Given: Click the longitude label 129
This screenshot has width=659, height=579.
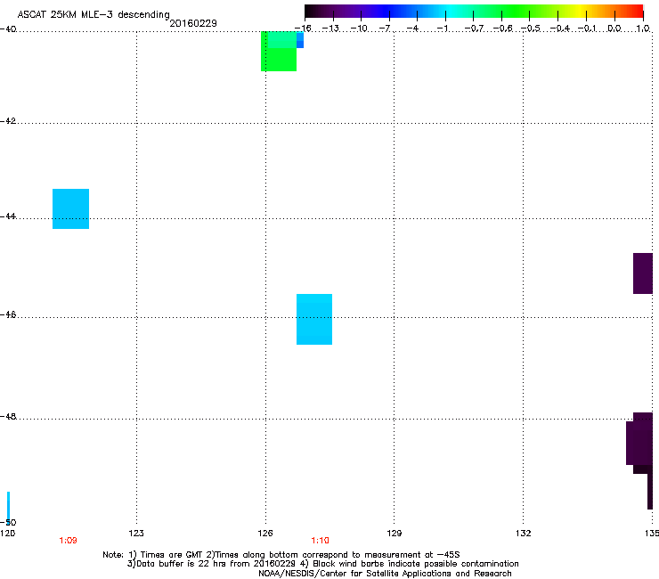Looking at the screenshot, I should pyautogui.click(x=394, y=534).
